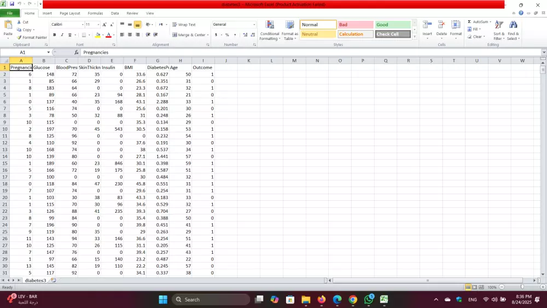This screenshot has width=547, height=308.
Task: Decrease indent in the Alignment group
Action: pos(148,35)
